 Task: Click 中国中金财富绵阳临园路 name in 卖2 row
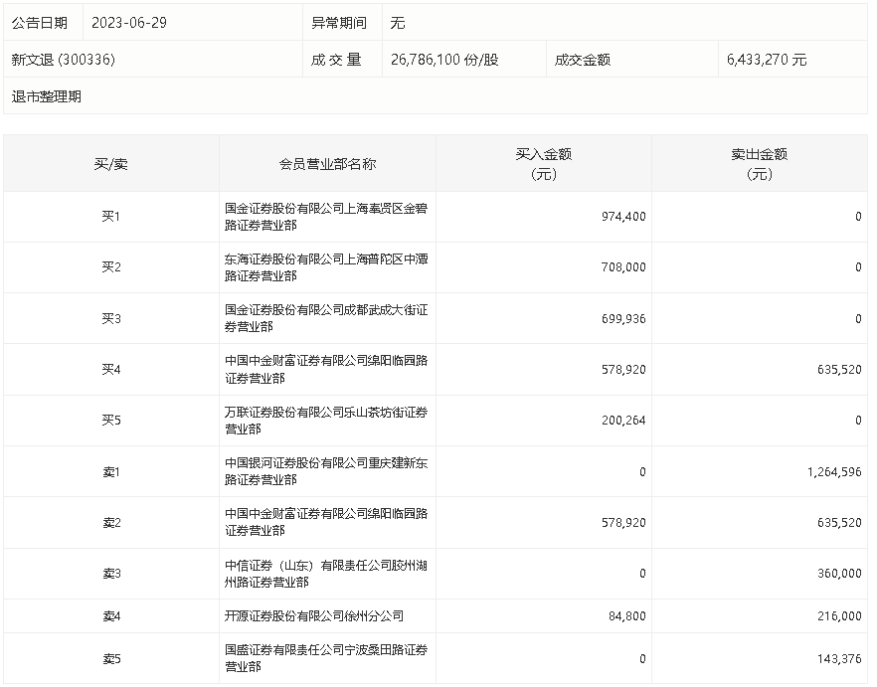click(x=326, y=523)
